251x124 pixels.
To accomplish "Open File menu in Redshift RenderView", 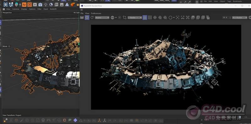I will click(82, 13).
